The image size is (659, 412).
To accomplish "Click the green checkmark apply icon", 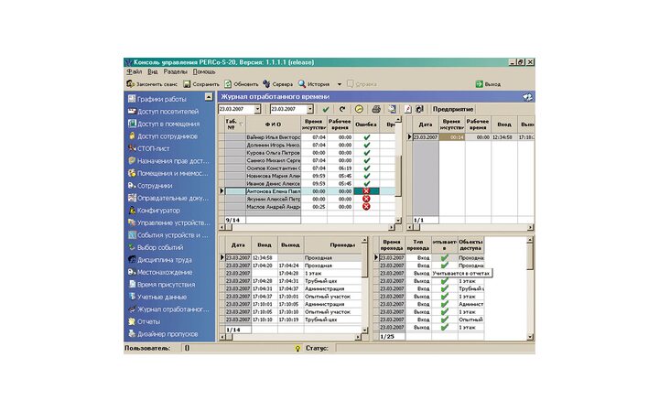I will click(x=327, y=109).
